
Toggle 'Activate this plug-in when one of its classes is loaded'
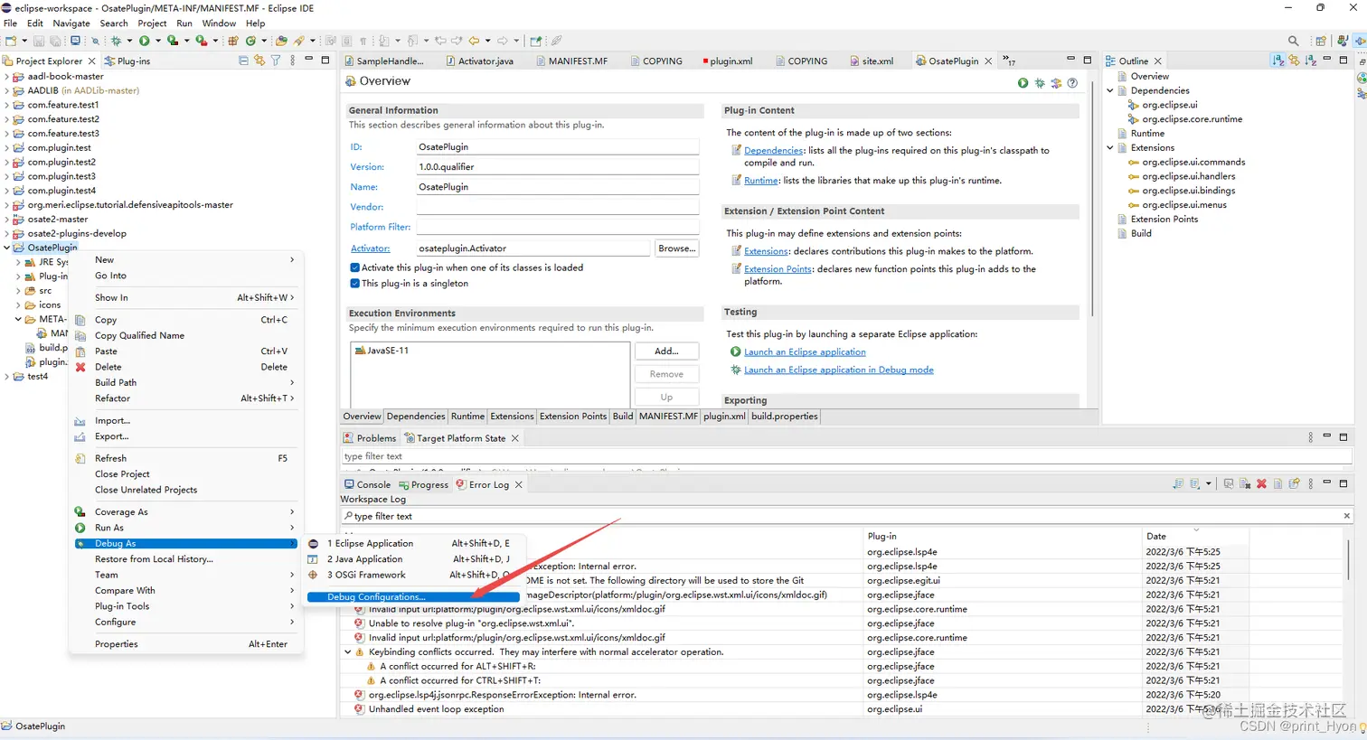355,267
